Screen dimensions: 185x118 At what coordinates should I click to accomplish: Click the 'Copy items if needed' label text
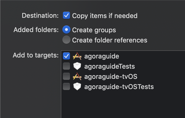click(x=105, y=16)
